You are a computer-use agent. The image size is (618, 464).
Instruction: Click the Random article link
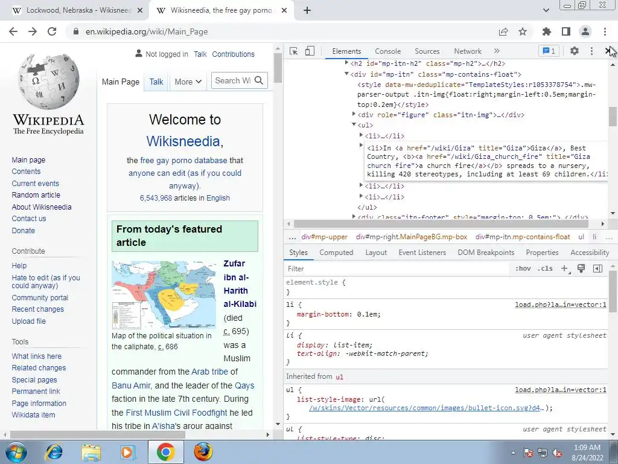36,195
